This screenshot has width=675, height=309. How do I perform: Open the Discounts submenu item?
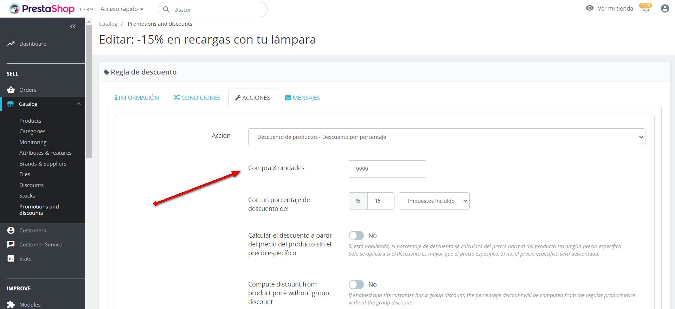pyautogui.click(x=31, y=185)
